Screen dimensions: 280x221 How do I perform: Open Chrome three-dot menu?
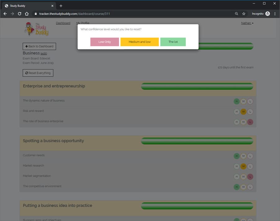point(275,14)
